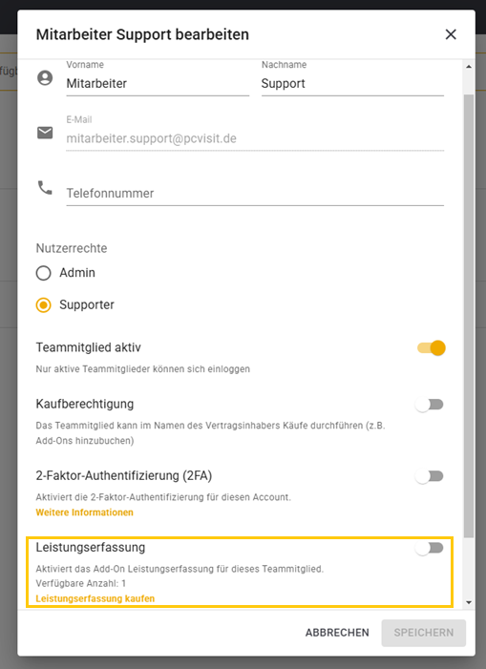The image size is (486, 669).
Task: Disable the Teammitglied aktiv switch
Action: pos(431,348)
